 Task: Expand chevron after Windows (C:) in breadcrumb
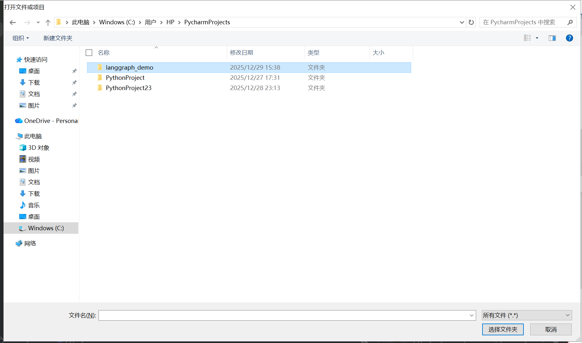click(140, 22)
